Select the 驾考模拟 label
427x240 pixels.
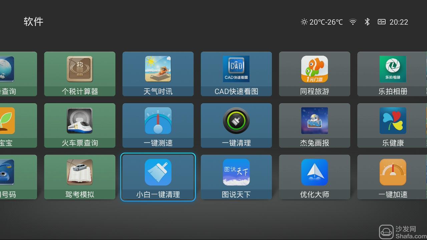click(80, 194)
